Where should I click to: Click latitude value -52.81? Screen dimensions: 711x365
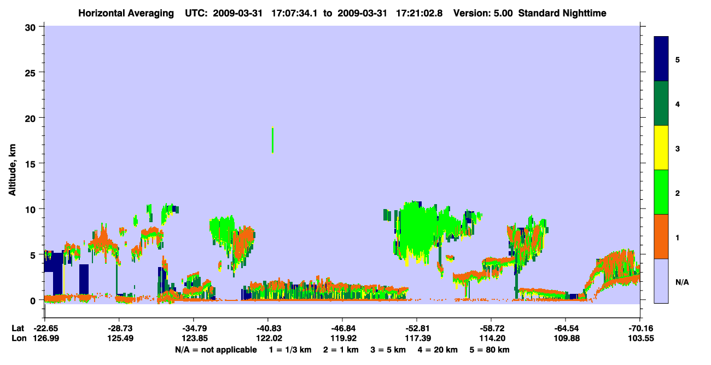pos(416,328)
